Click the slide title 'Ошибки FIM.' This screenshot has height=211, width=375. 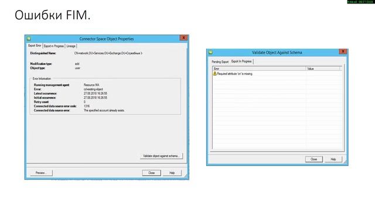pyautogui.click(x=53, y=15)
